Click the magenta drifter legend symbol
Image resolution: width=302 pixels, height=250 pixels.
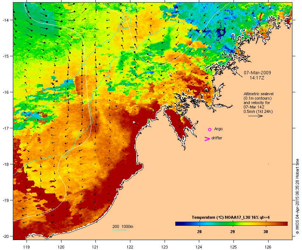tap(207, 139)
